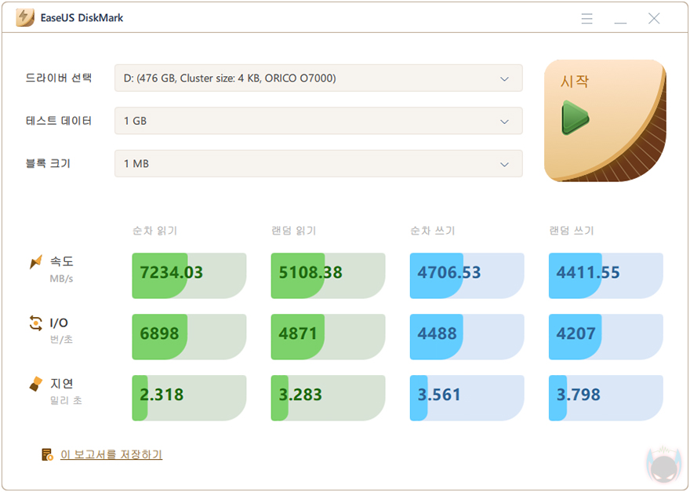The width and height of the screenshot is (690, 492).
Task: Click the I/O cycle arrows icon
Action: [35, 323]
